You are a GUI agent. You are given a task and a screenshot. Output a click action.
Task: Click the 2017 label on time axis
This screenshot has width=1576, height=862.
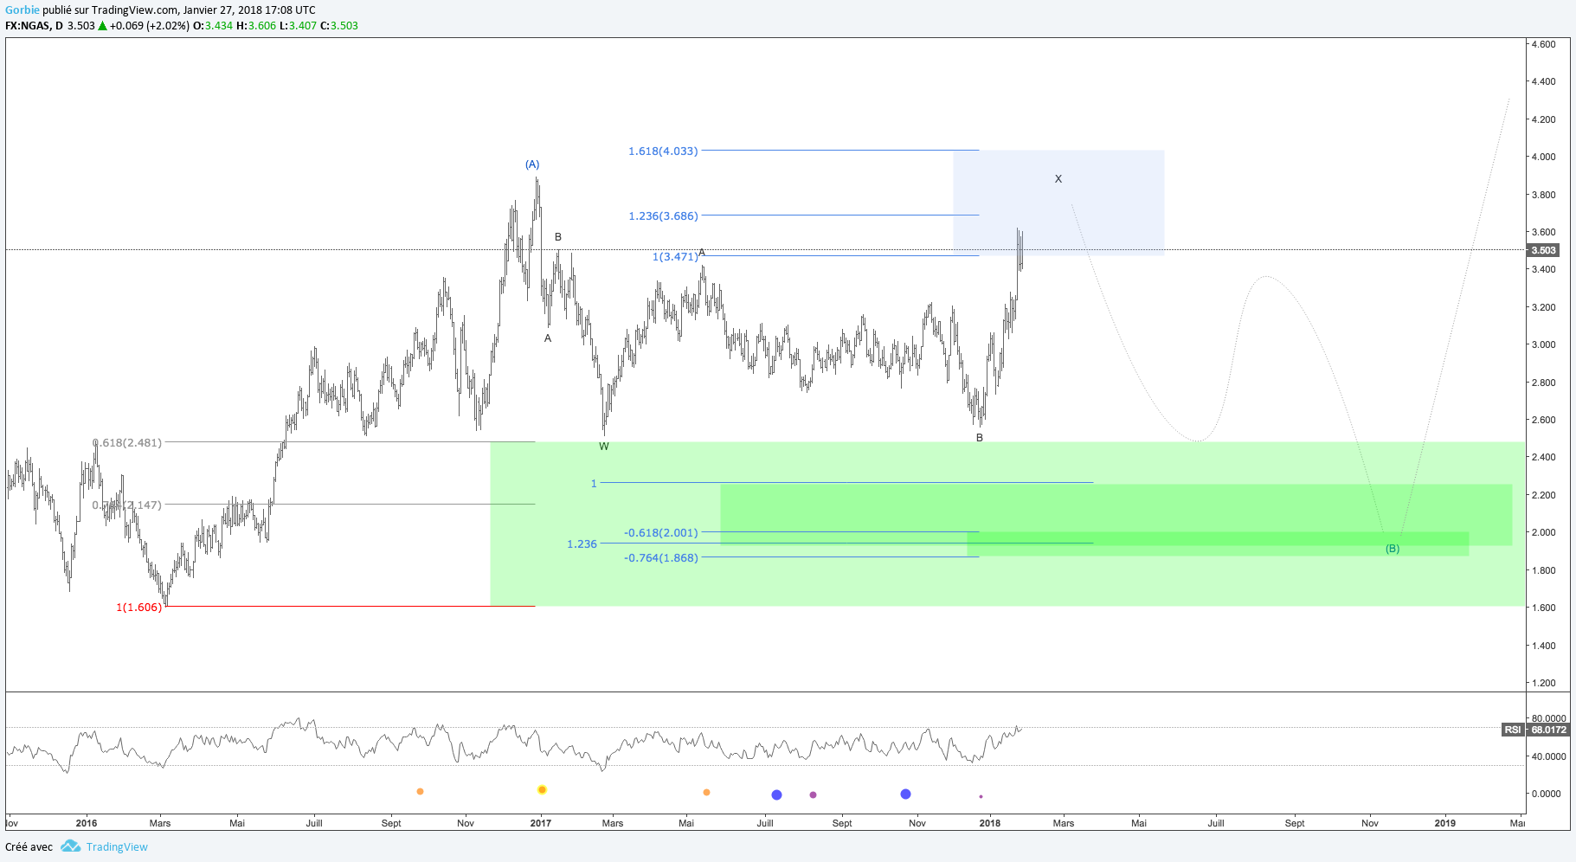tap(541, 823)
